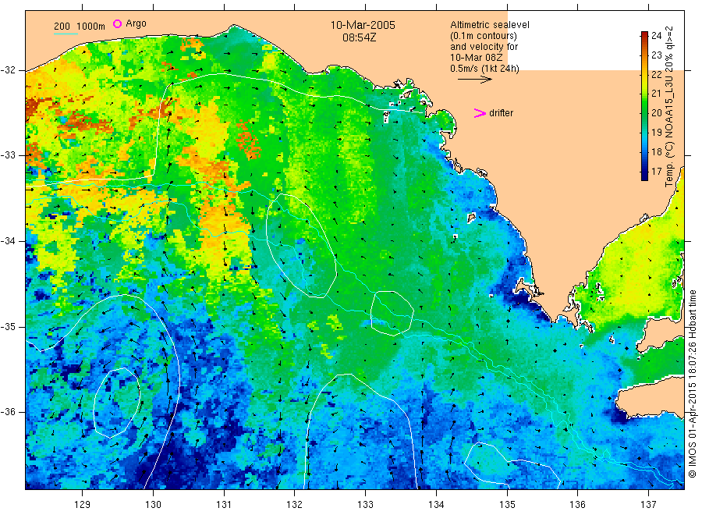Viewport: 702px width, 515px height.
Task: Click the cyan depth contour legend line
Action: [x=66, y=33]
